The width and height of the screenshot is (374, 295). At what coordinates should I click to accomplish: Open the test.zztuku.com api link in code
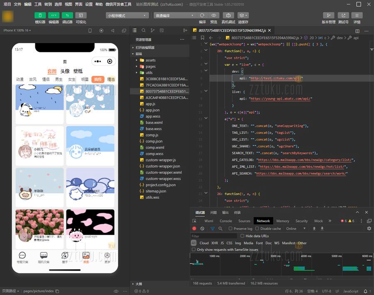276,78
